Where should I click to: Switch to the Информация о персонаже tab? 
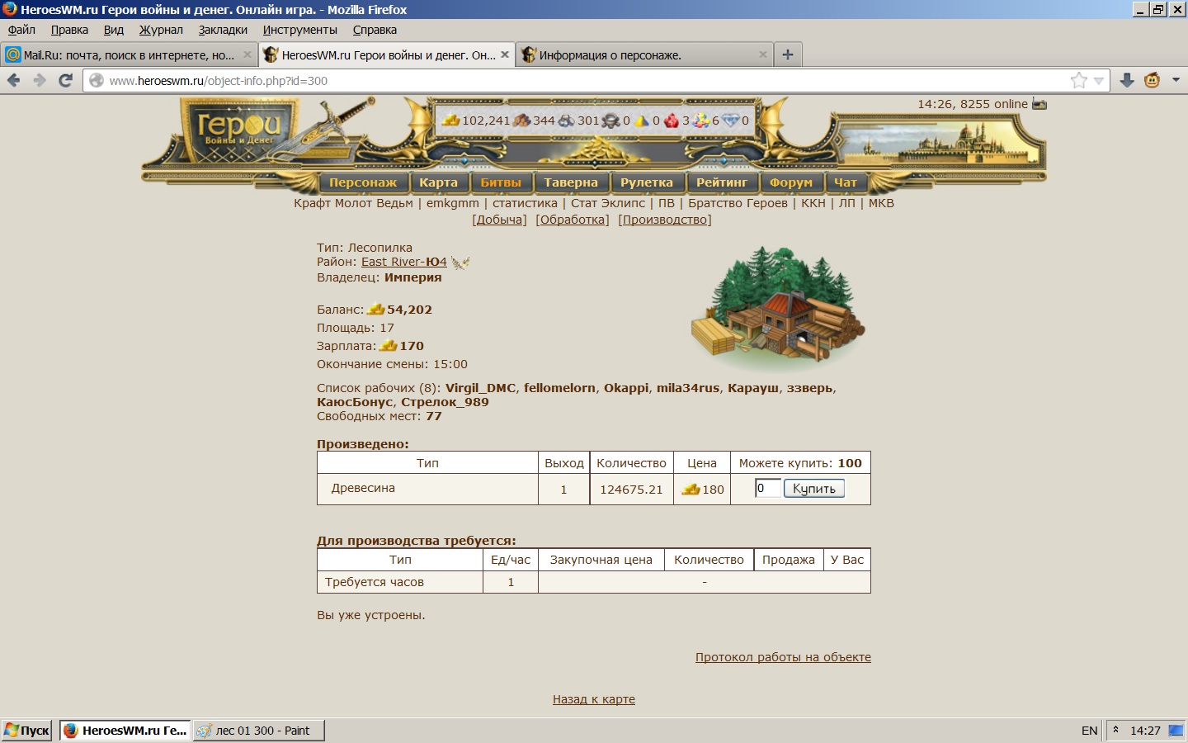645,54
